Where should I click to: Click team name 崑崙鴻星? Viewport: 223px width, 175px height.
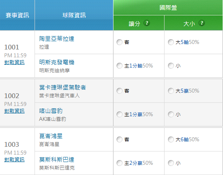51,136
